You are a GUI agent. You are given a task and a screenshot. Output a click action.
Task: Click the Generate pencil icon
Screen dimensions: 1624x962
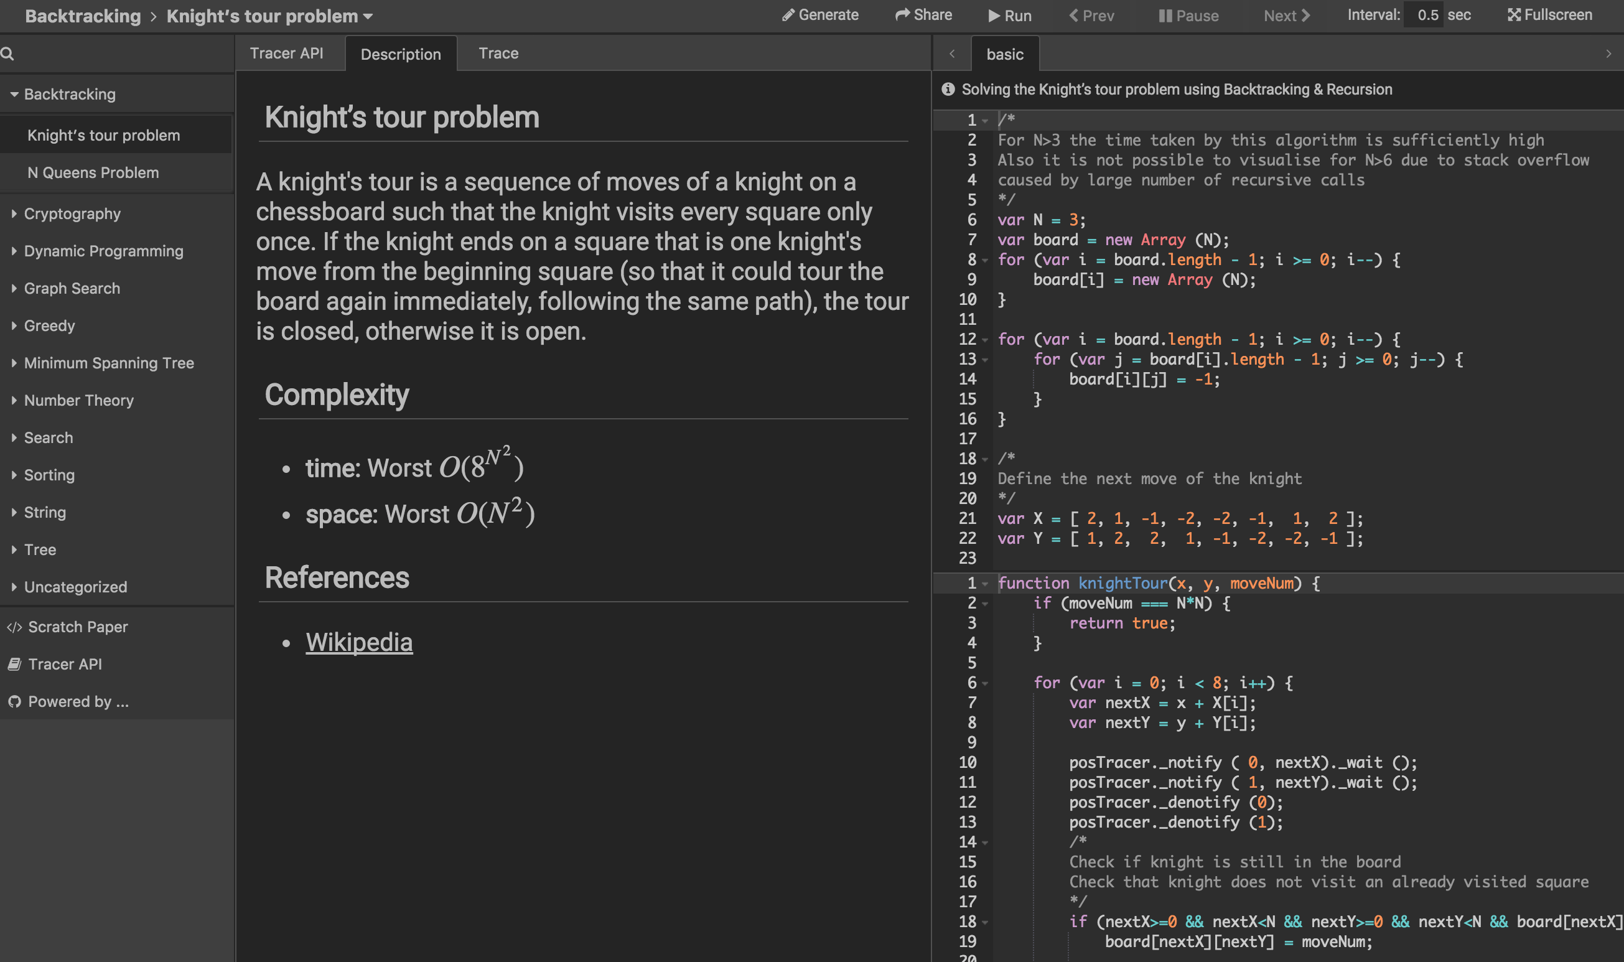click(788, 15)
